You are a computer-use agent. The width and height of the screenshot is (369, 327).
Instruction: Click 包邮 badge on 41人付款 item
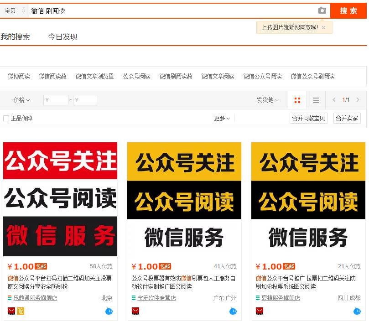(x=165, y=266)
